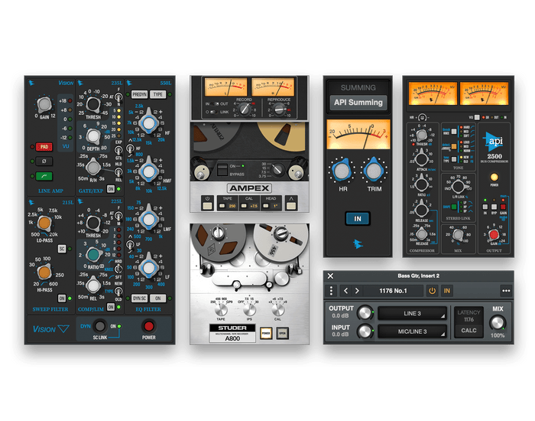Click the LF band EQ knob

point(149,268)
